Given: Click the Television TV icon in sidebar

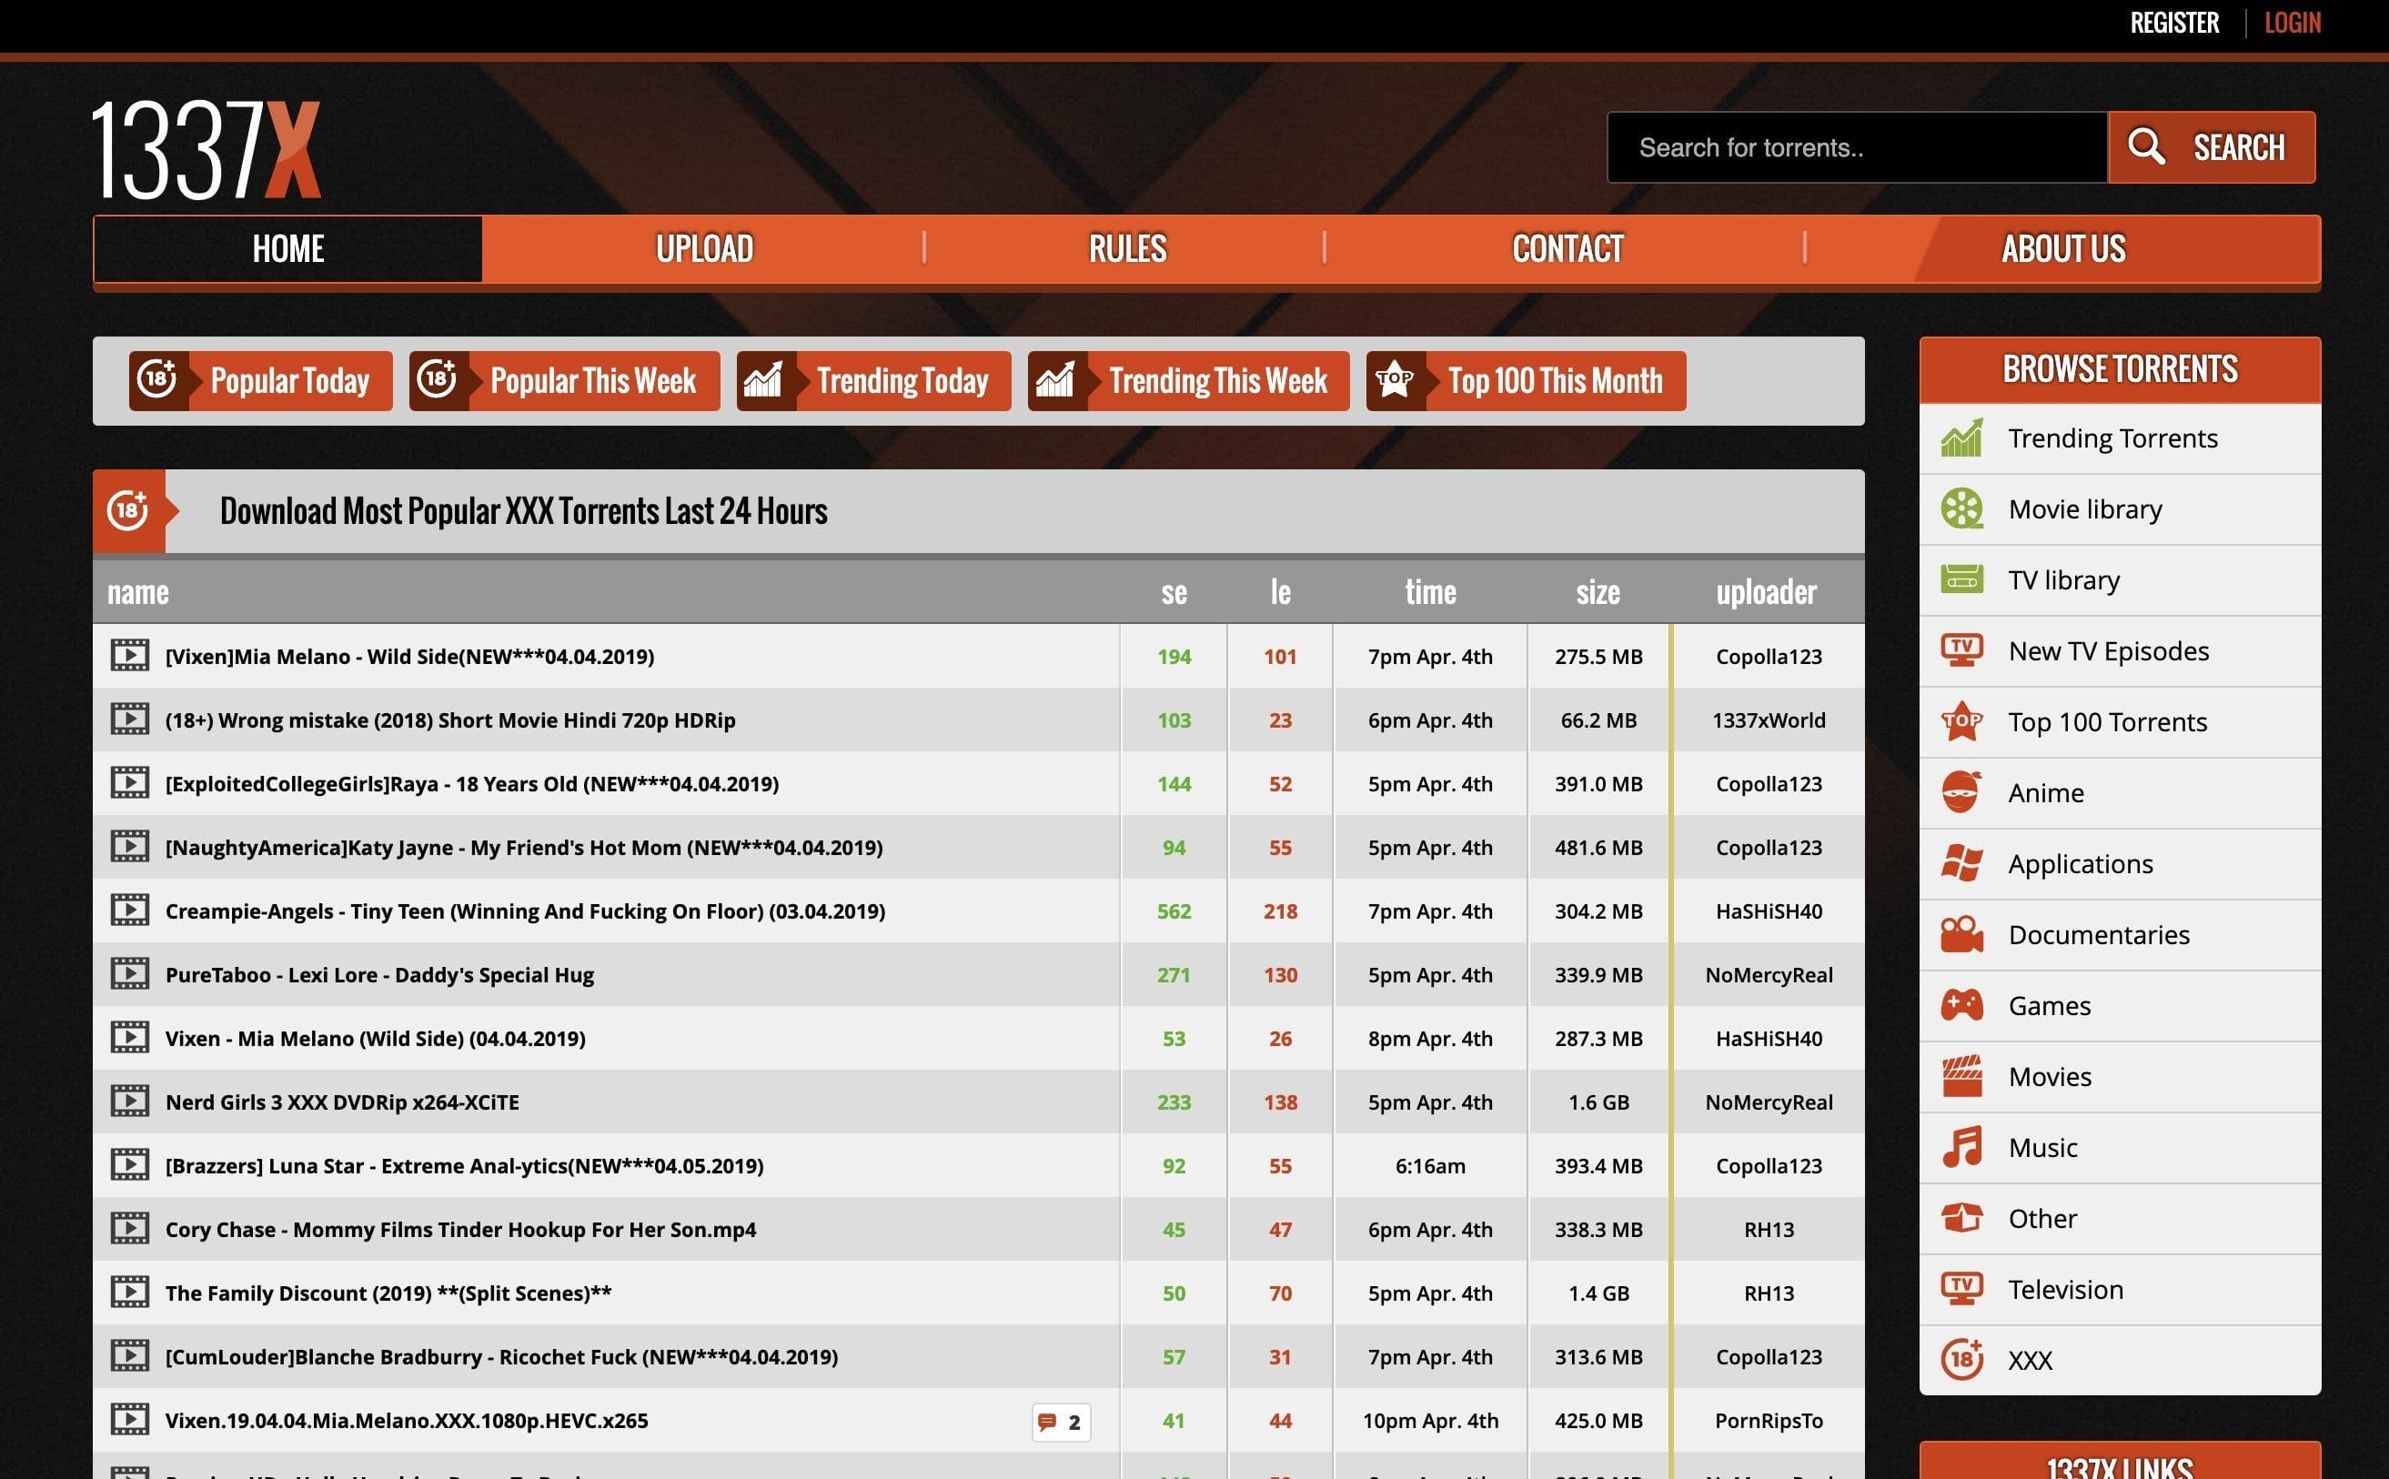Looking at the screenshot, I should (1961, 1289).
